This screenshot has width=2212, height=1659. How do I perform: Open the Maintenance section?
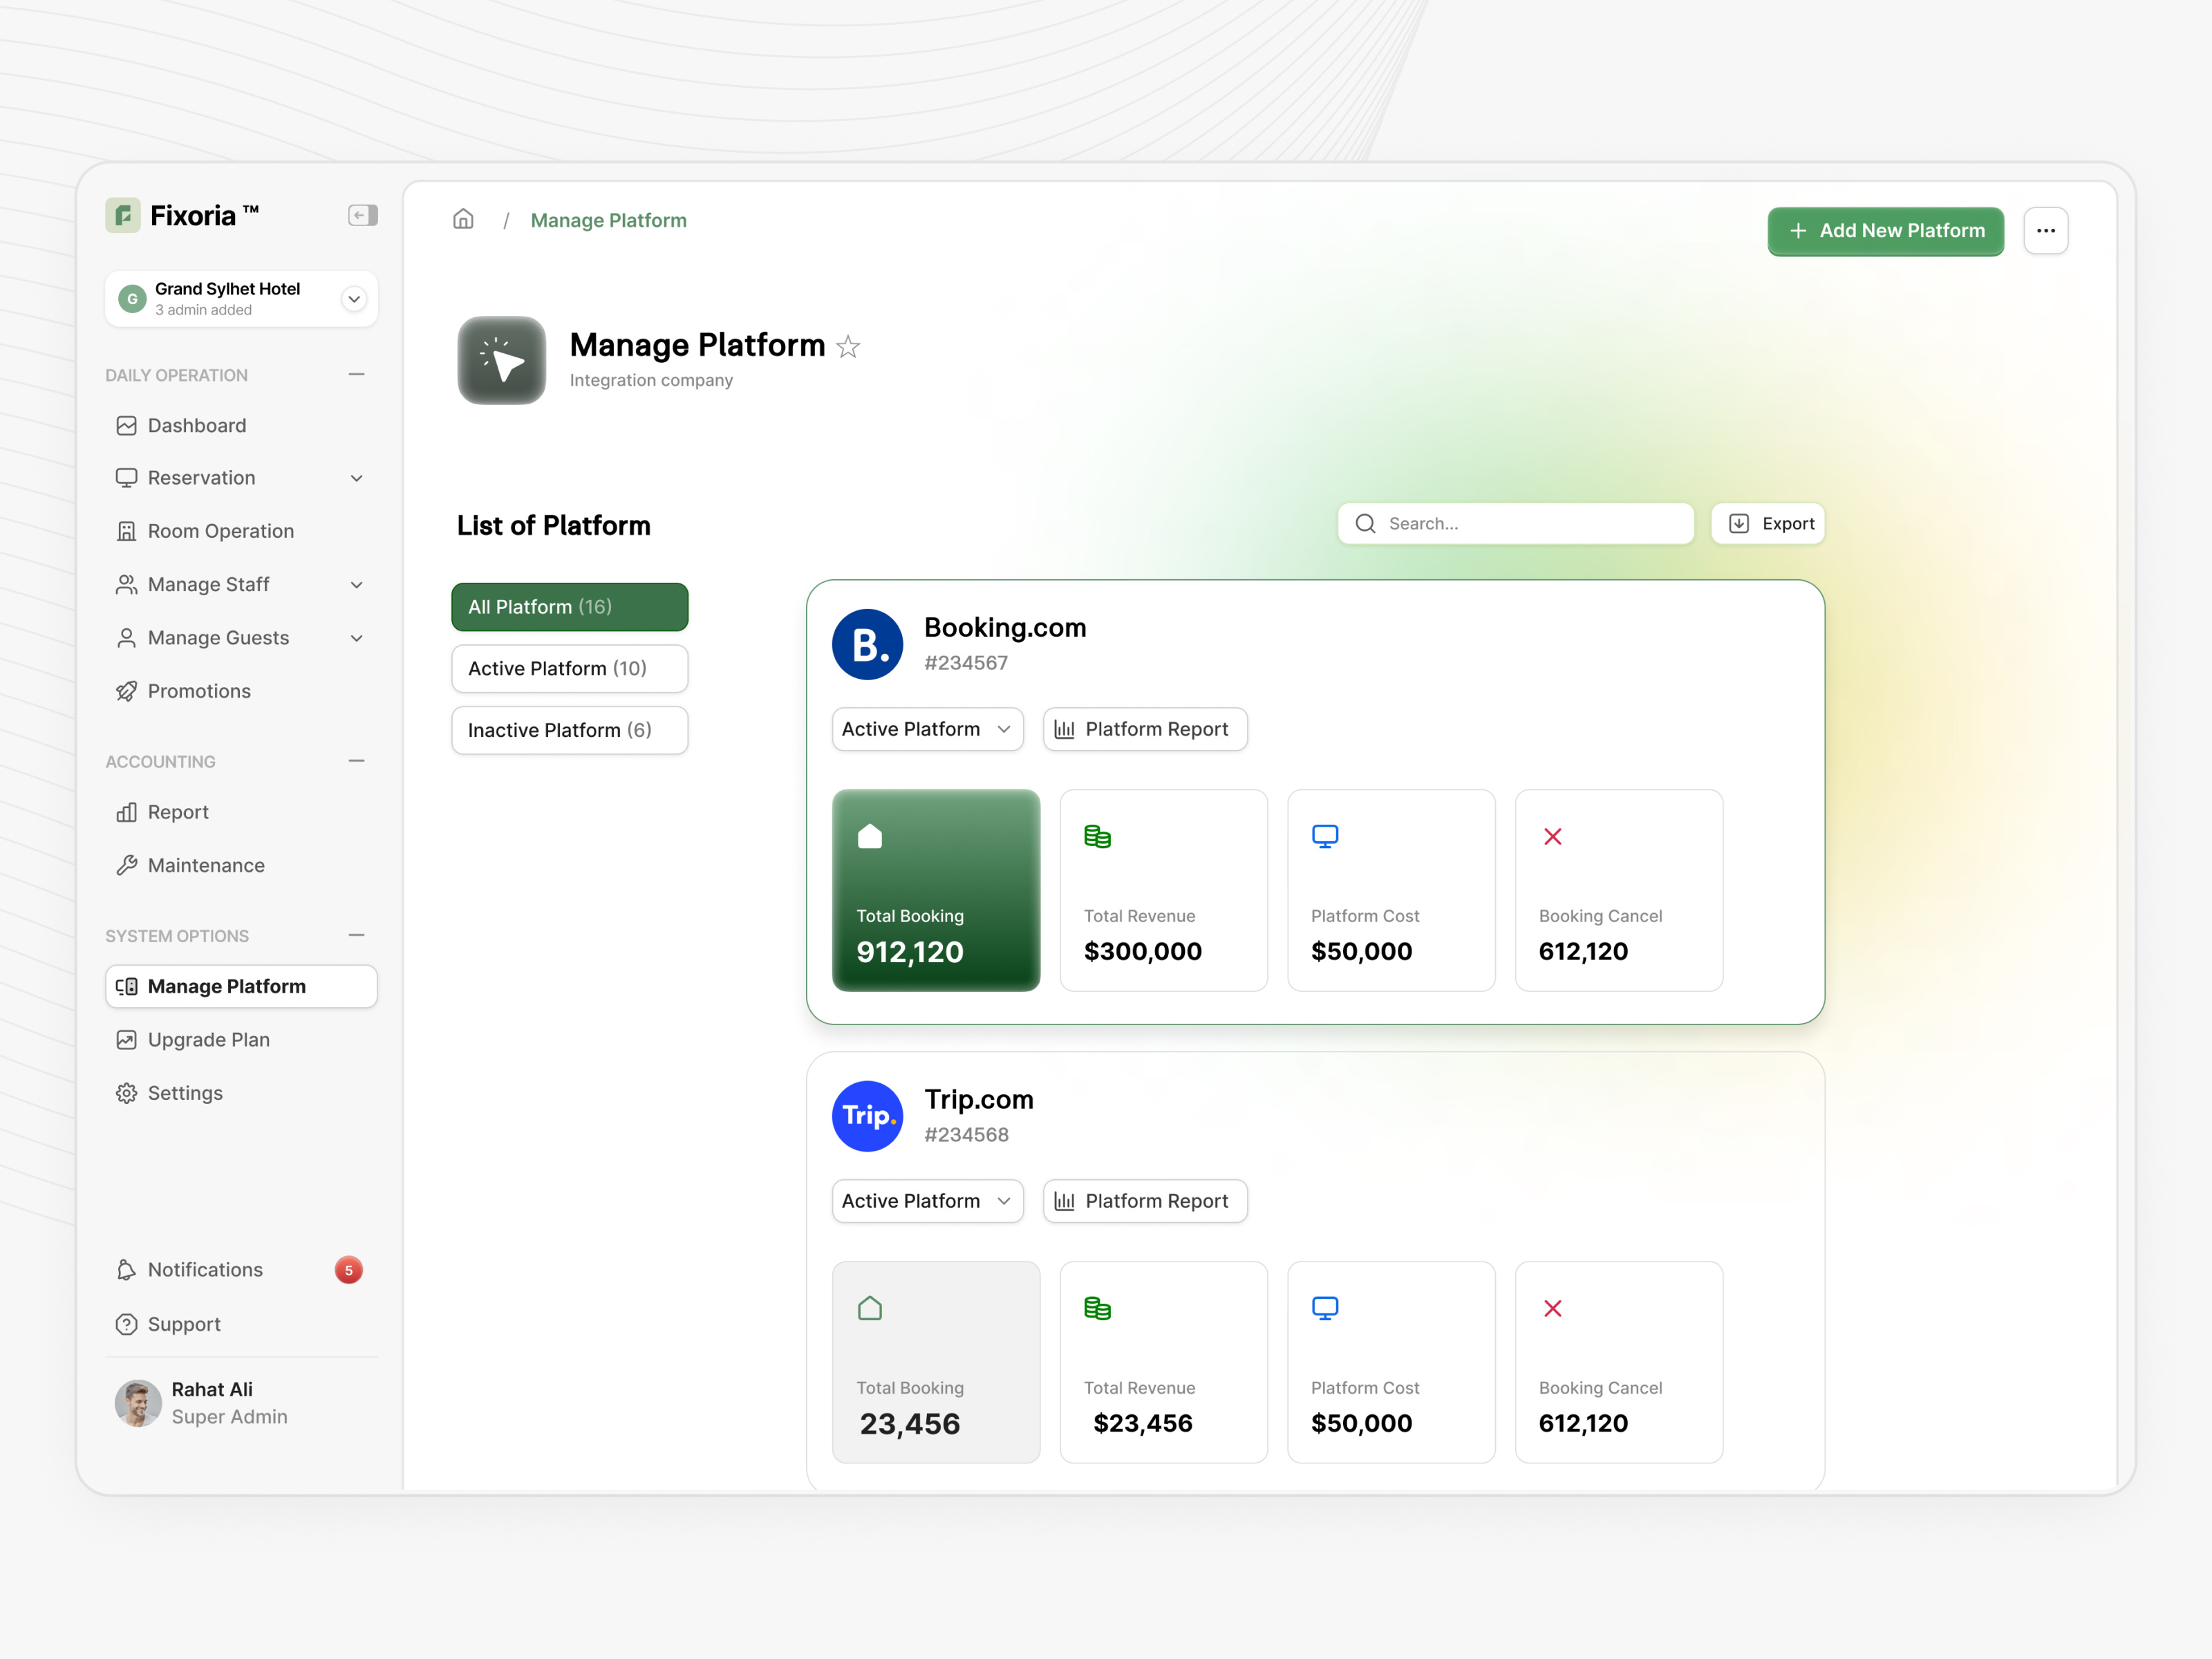click(x=205, y=865)
